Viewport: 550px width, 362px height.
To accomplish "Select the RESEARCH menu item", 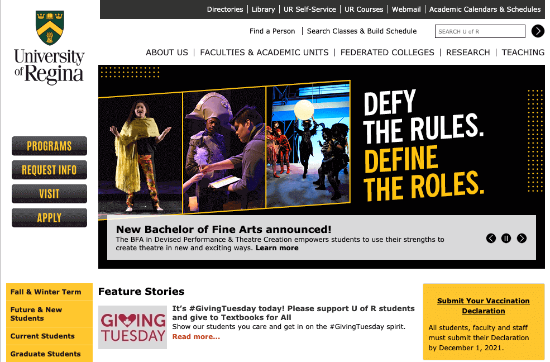I will point(468,53).
